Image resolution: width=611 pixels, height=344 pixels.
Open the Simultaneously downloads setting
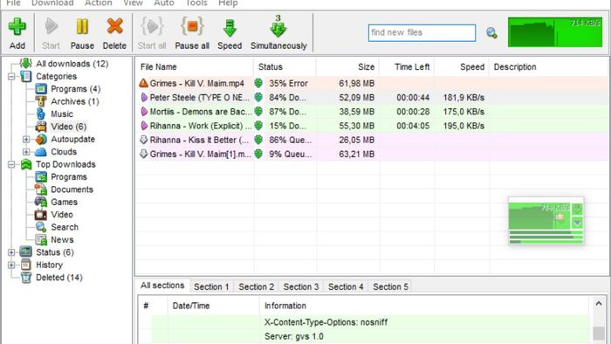(278, 33)
